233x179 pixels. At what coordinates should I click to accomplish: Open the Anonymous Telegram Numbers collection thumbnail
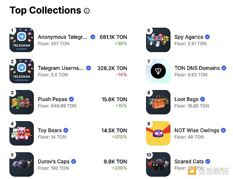point(21,40)
